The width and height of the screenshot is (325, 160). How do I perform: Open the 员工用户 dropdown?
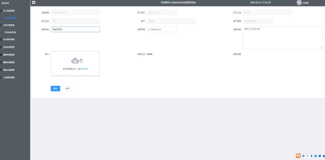(162, 12)
